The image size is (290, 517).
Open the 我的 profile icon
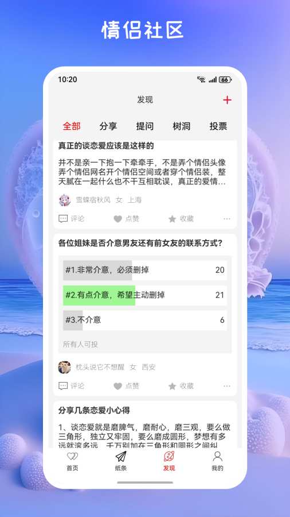pyautogui.click(x=217, y=457)
